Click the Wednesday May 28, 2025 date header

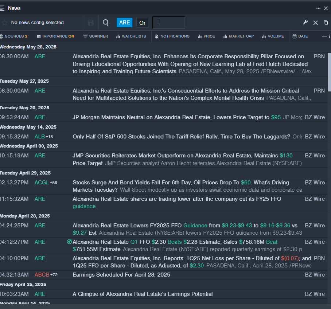tap(28, 47)
